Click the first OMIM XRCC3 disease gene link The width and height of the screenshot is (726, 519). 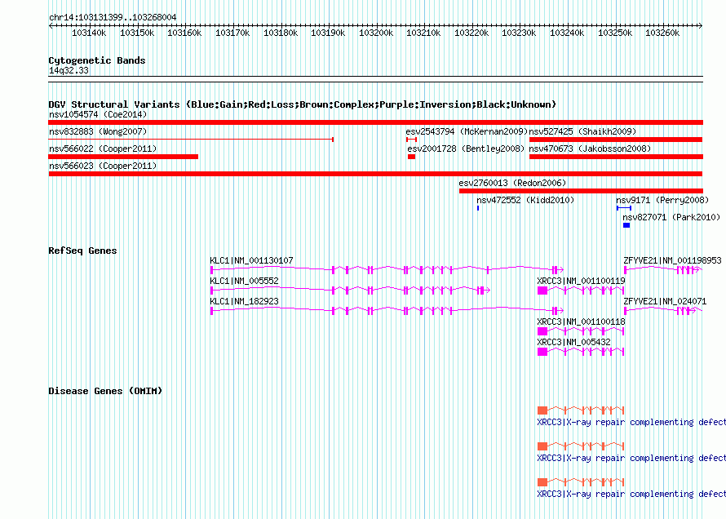point(631,422)
